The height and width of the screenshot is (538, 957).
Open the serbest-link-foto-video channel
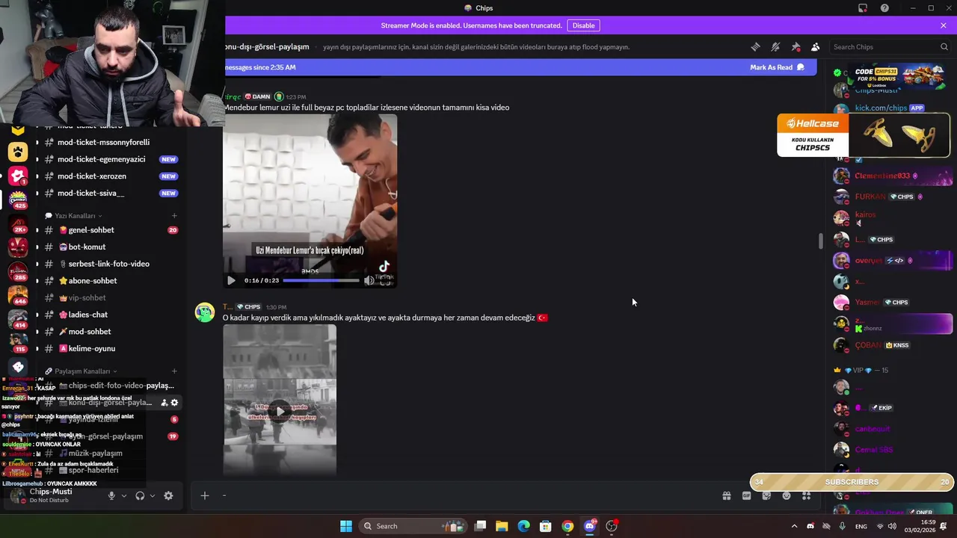[111, 264]
